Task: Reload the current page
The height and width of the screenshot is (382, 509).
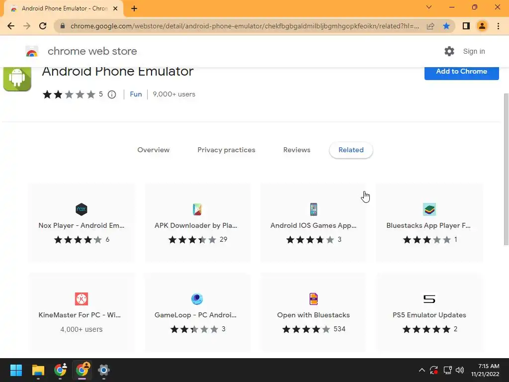Action: pos(43,26)
